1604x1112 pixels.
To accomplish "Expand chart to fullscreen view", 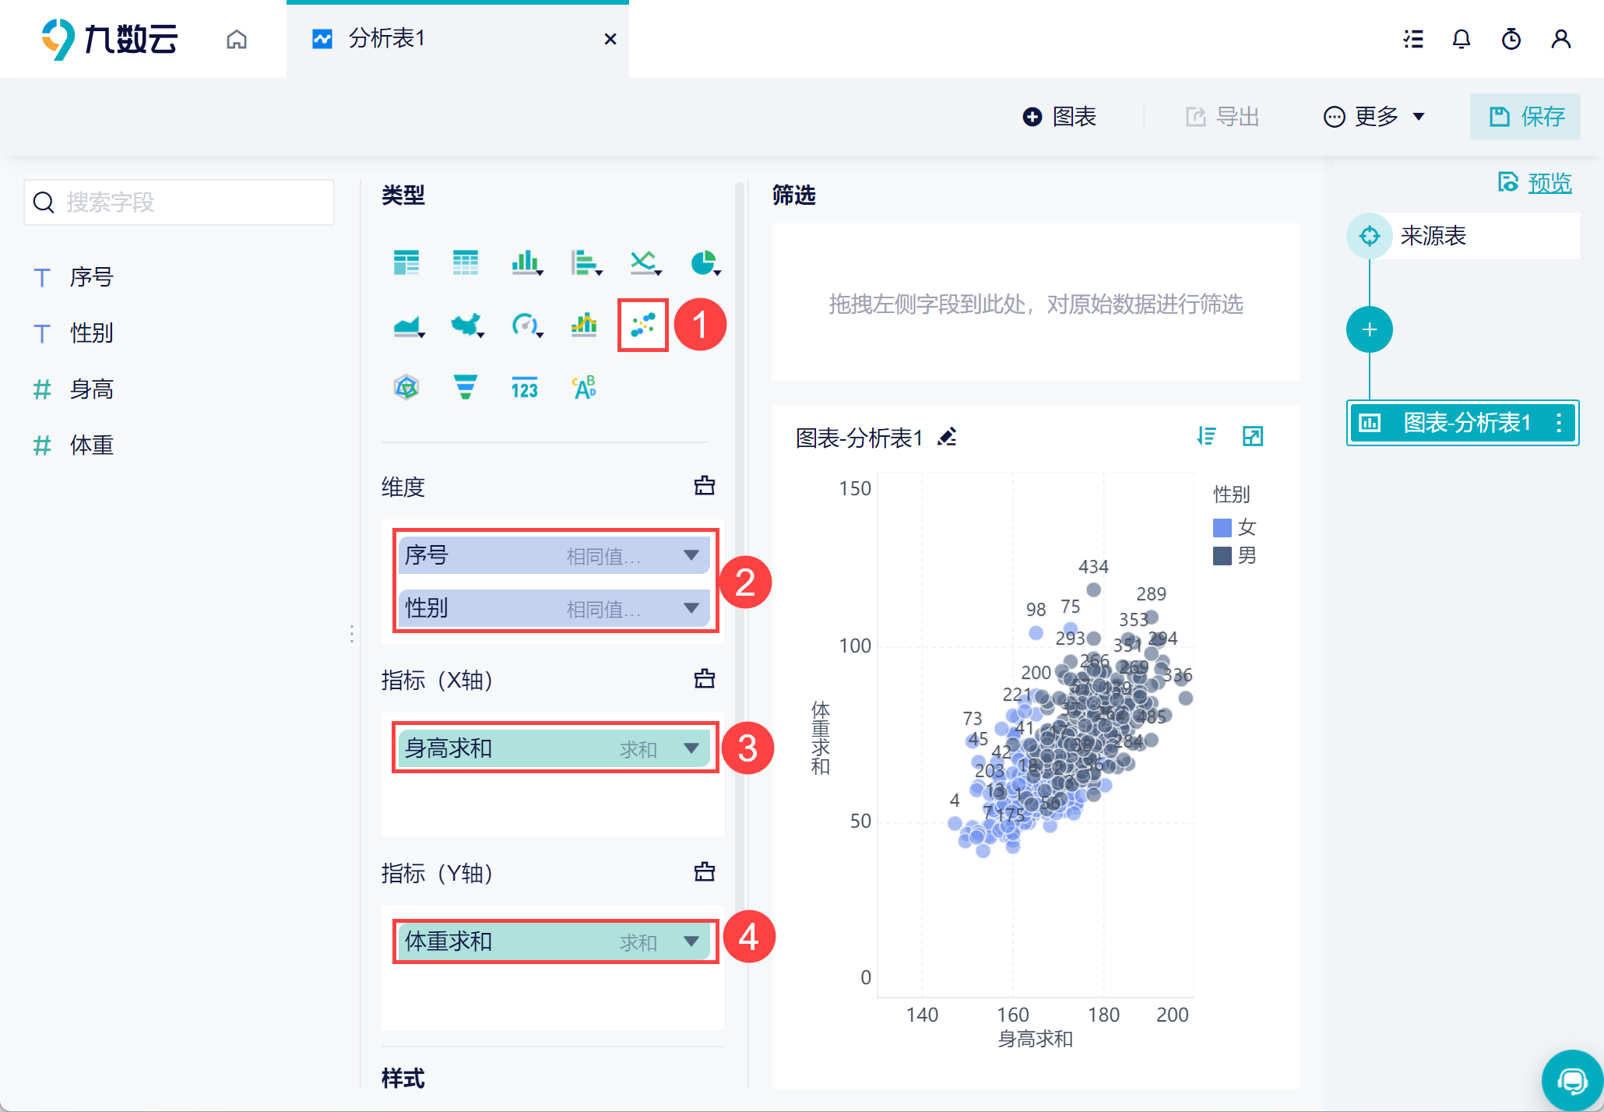I will 1252,436.
